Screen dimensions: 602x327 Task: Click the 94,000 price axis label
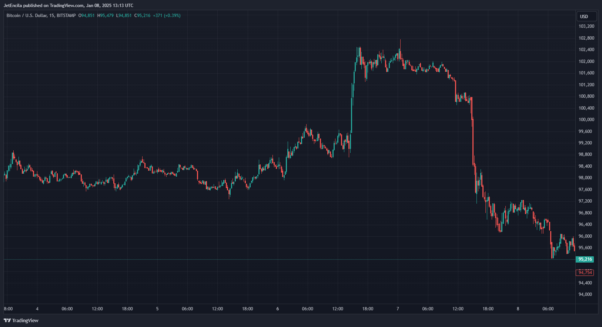tap(585, 294)
